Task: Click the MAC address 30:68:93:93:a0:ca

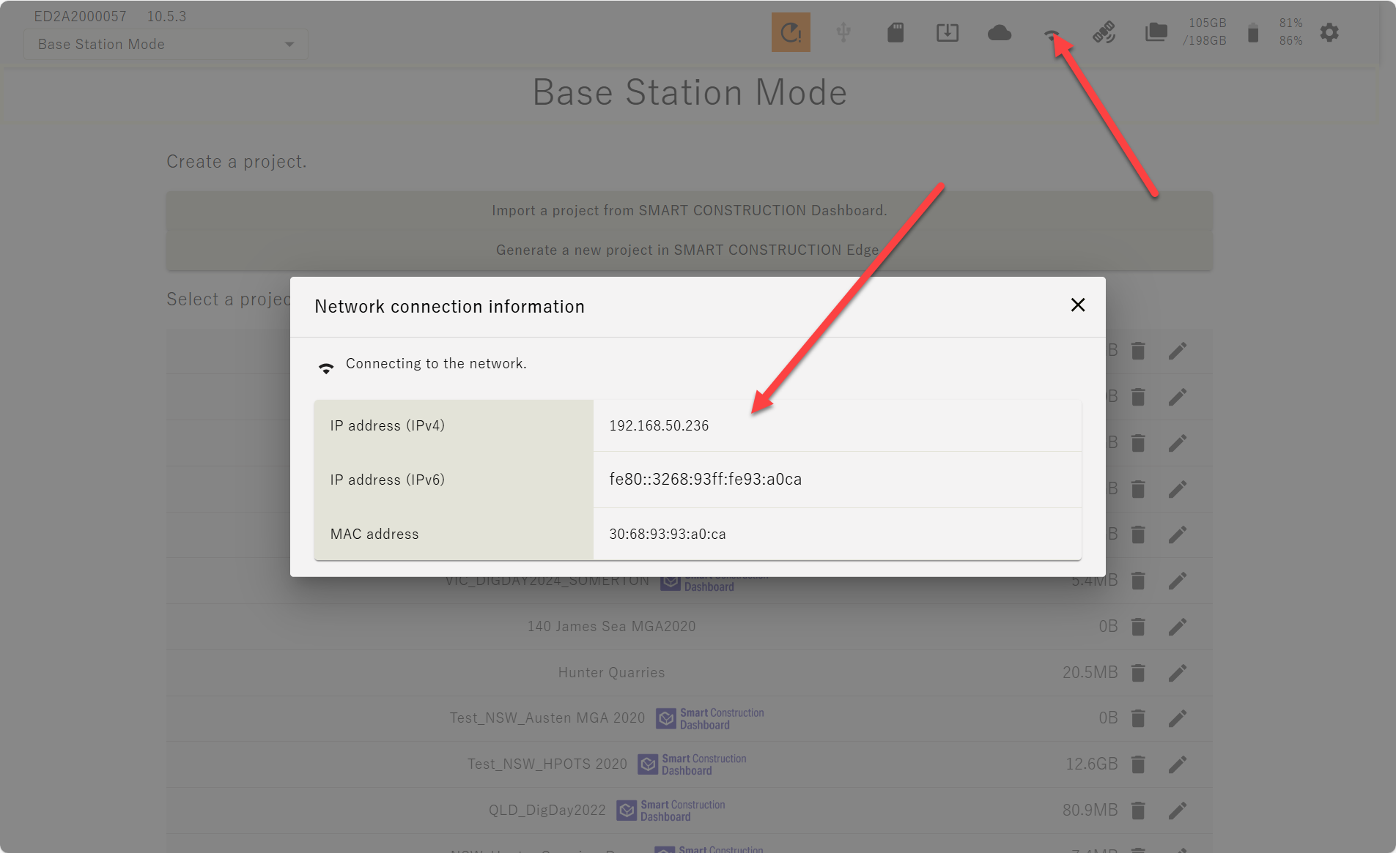Action: 667,534
